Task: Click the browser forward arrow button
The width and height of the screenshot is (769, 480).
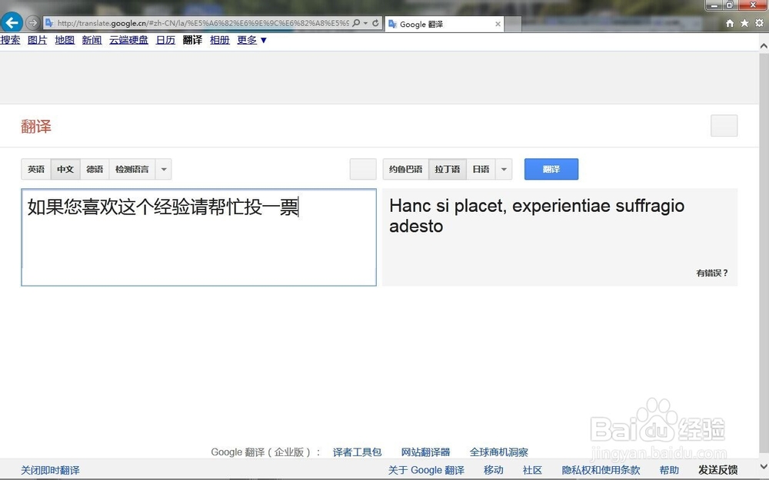Action: coord(32,22)
